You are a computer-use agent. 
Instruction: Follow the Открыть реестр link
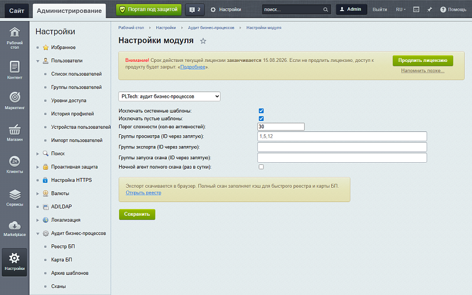point(143,193)
